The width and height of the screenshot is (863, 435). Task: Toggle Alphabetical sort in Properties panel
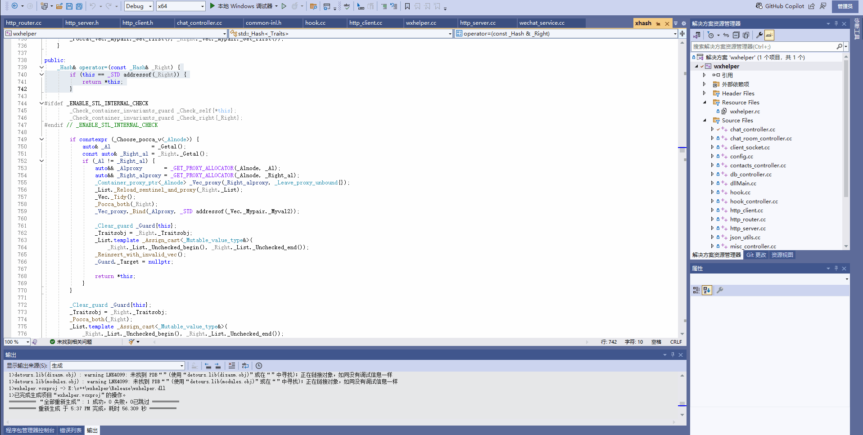[707, 290]
